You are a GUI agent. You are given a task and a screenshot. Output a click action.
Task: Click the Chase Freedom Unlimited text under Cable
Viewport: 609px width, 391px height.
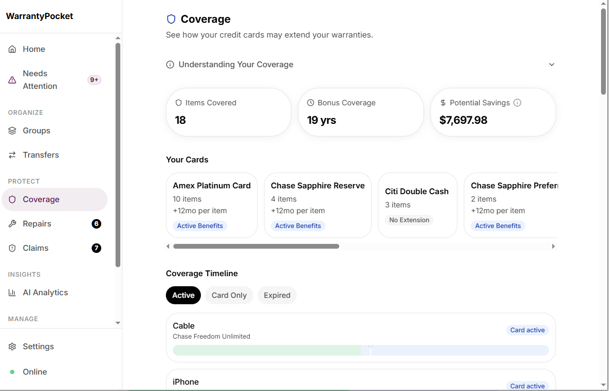[x=211, y=337]
